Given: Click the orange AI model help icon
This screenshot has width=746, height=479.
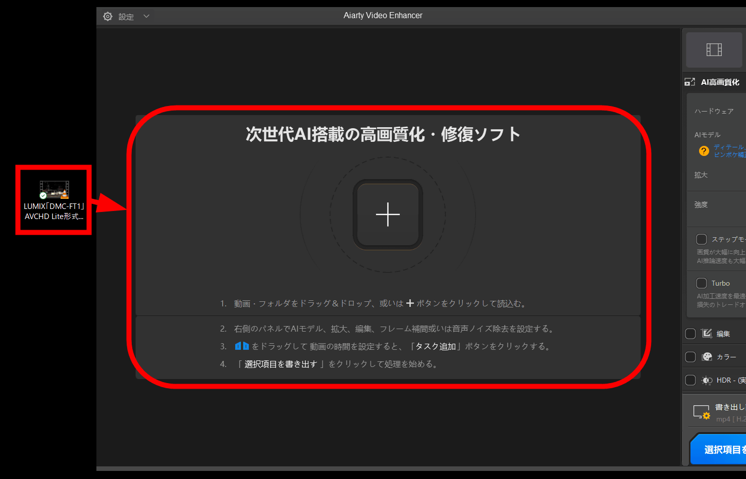Looking at the screenshot, I should [x=704, y=151].
